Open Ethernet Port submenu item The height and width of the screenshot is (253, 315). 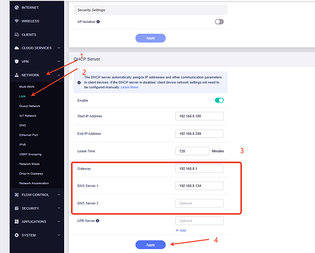(28, 135)
